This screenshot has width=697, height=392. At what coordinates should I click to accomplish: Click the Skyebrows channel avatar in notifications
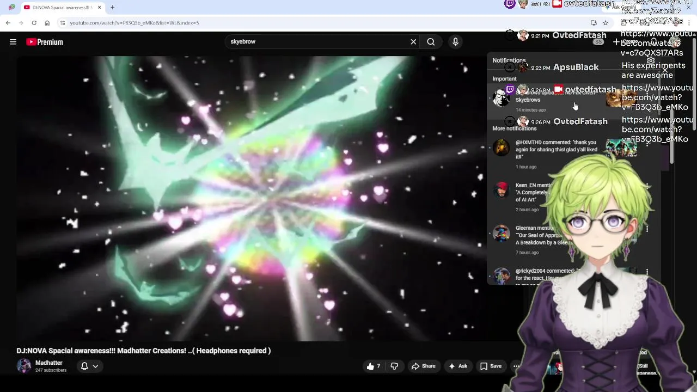[501, 98]
